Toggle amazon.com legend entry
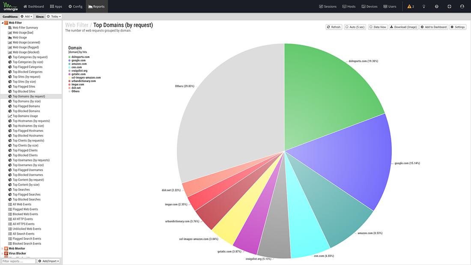The image size is (471, 265). 78,64
